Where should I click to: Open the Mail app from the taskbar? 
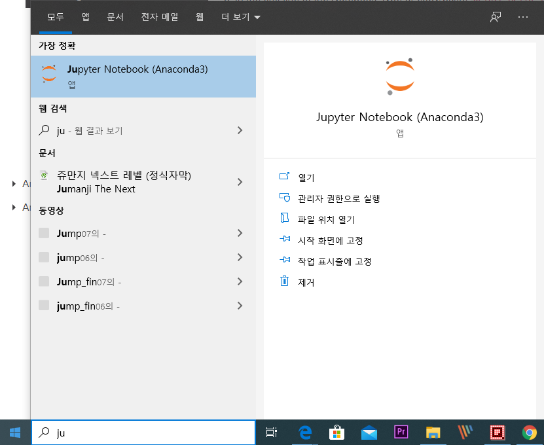point(369,433)
